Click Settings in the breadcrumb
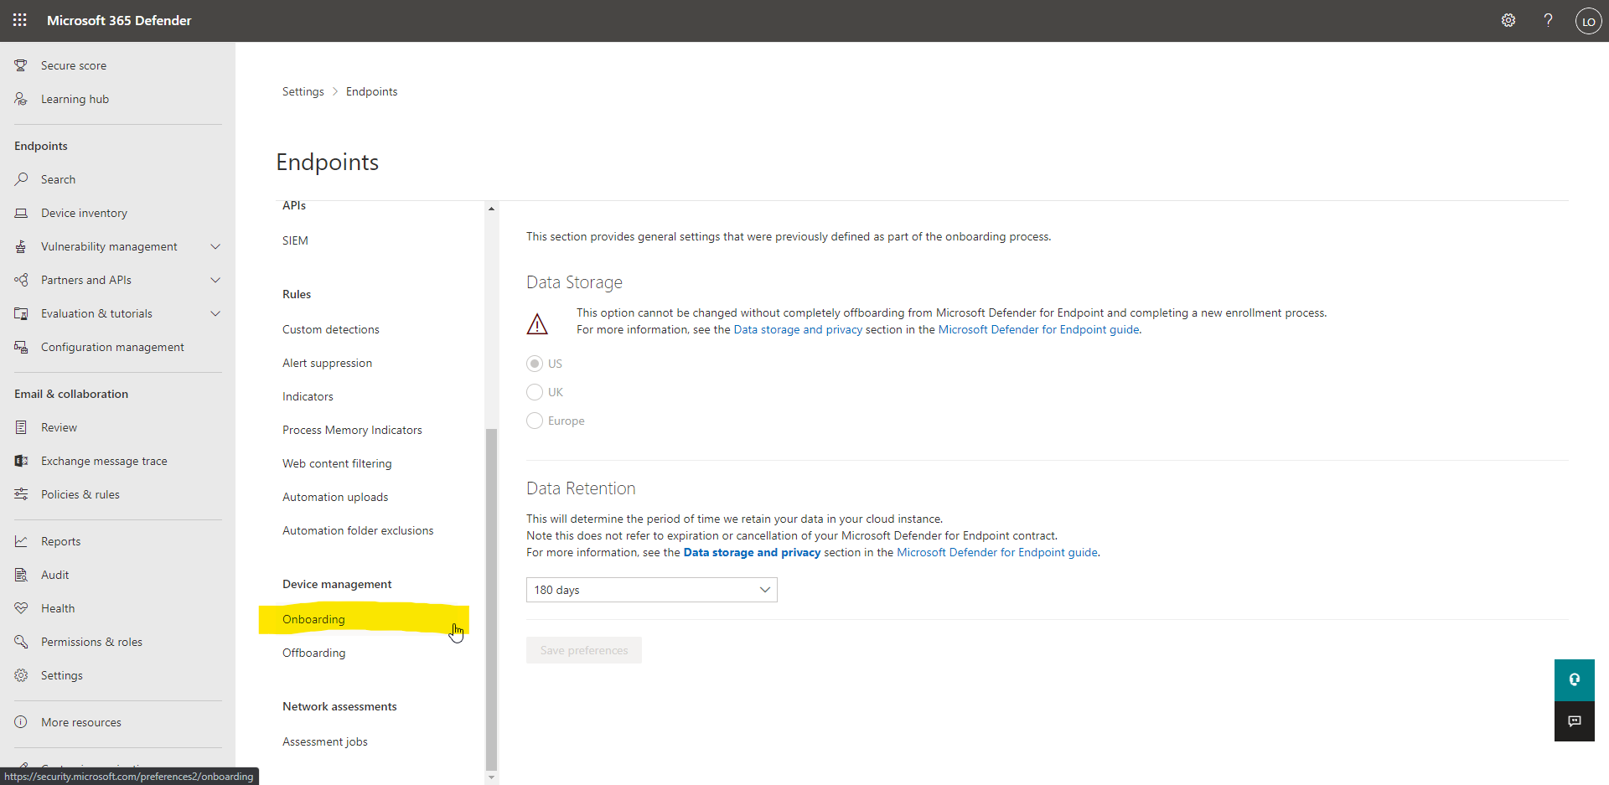Image resolution: width=1609 pixels, height=785 pixels. point(303,91)
